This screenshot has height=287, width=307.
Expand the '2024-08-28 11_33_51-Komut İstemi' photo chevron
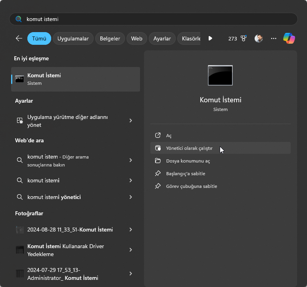pyautogui.click(x=130, y=230)
